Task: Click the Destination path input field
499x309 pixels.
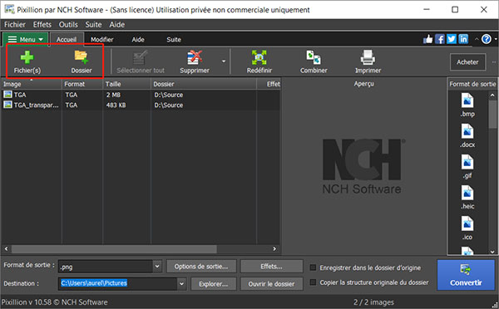Action: [x=118, y=283]
